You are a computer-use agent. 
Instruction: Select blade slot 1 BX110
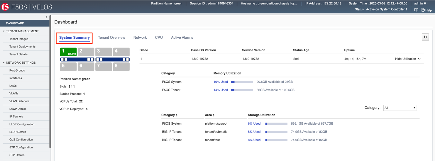[68, 52]
